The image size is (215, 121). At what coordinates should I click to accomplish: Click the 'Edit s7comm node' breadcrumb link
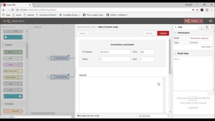coord(86,27)
